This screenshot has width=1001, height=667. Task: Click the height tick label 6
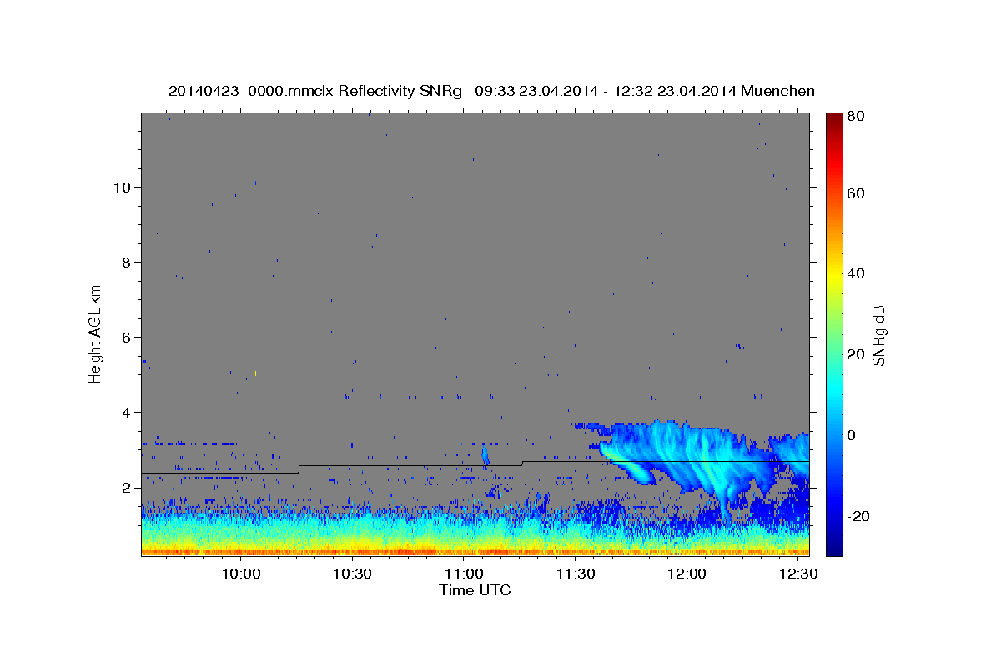[x=126, y=337]
